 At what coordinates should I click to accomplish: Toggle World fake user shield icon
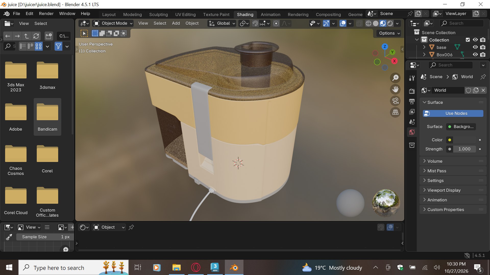tap(468, 90)
